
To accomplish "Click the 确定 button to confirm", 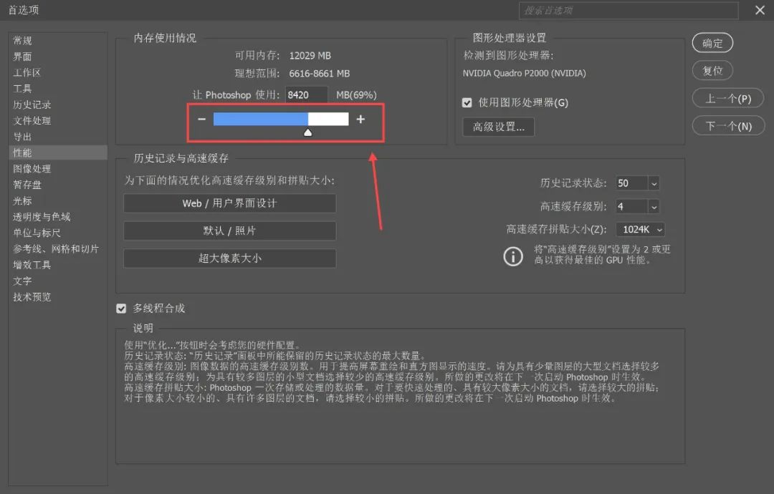I will (x=712, y=43).
